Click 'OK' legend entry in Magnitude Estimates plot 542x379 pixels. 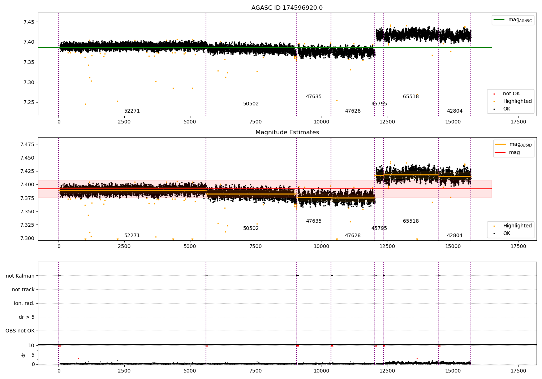coord(507,234)
